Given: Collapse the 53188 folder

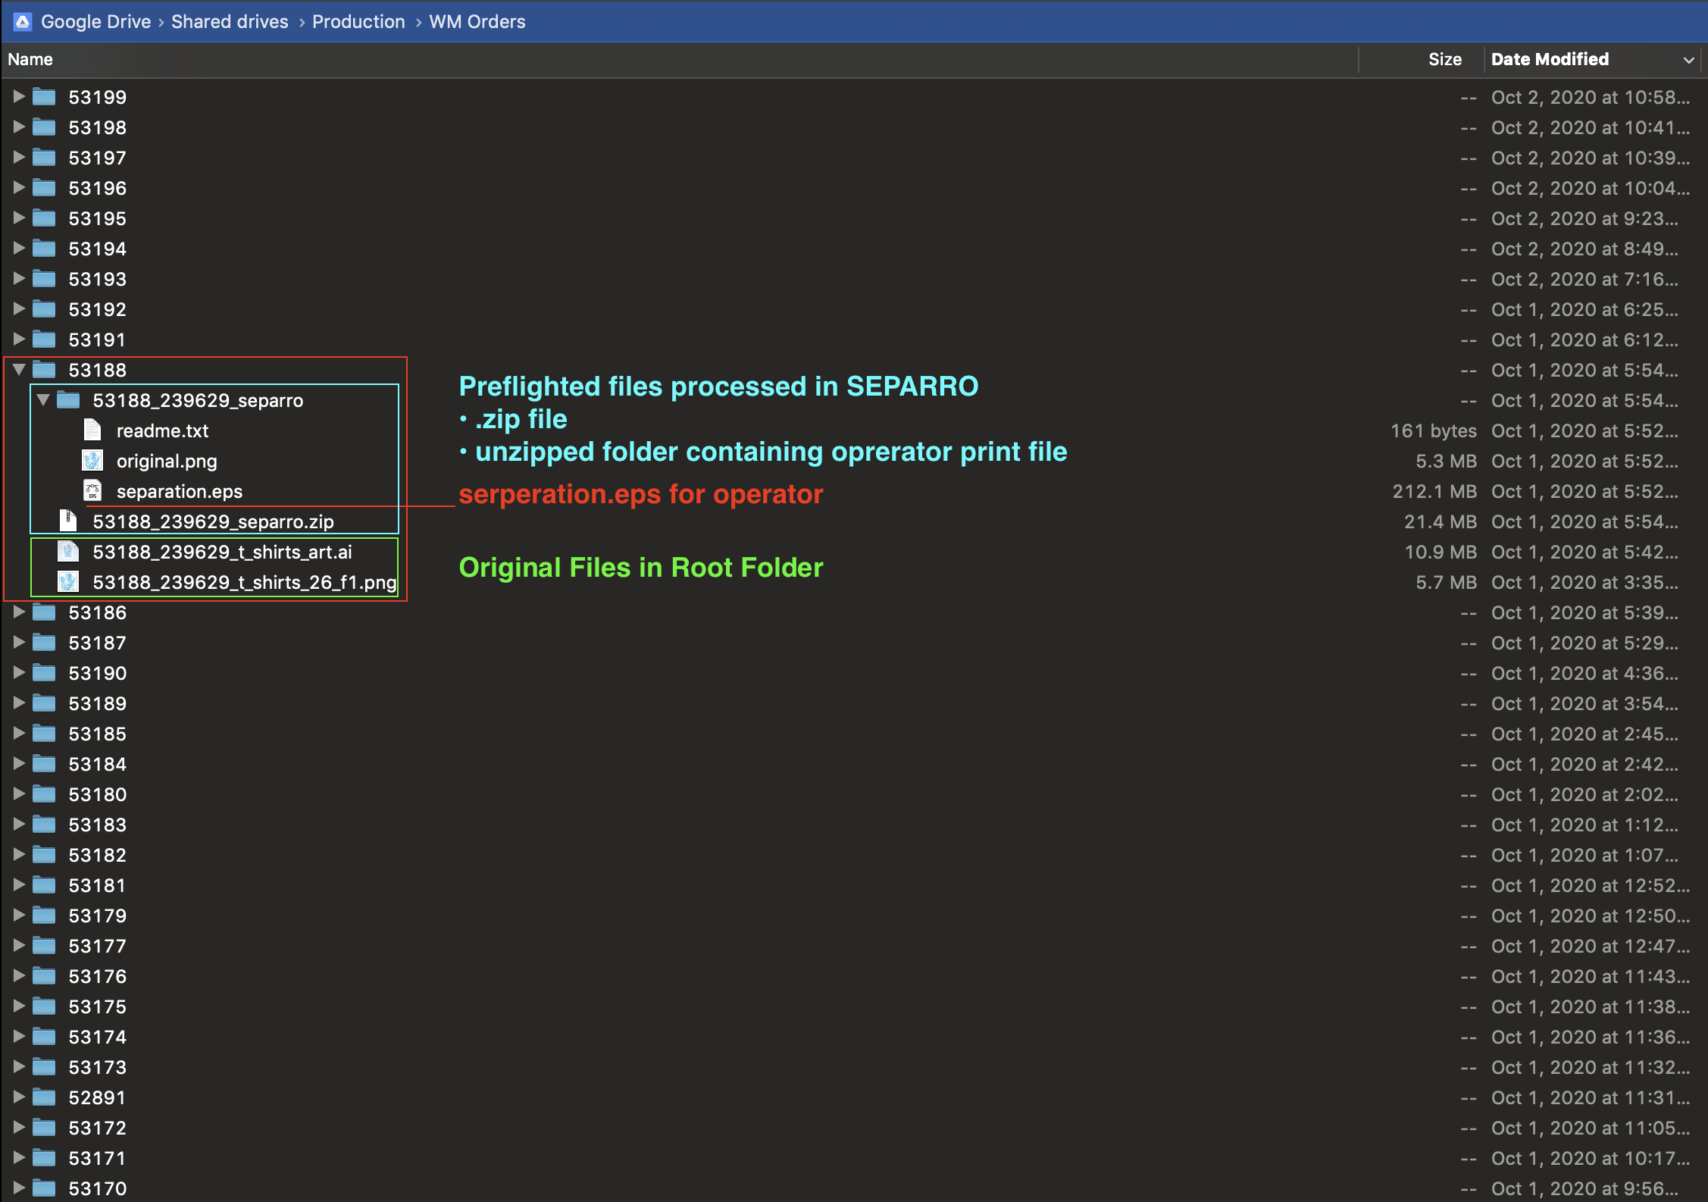Looking at the screenshot, I should tap(19, 370).
